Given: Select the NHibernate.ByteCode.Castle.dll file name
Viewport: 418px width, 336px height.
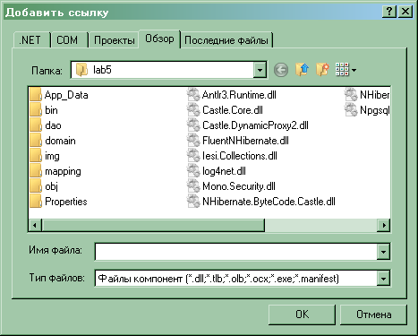Looking at the screenshot, I should click(269, 202).
